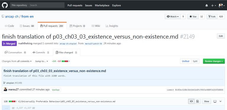Screen dimensions: 227x110
Task: Switch to the Insights tab
Action: pos(112,26)
